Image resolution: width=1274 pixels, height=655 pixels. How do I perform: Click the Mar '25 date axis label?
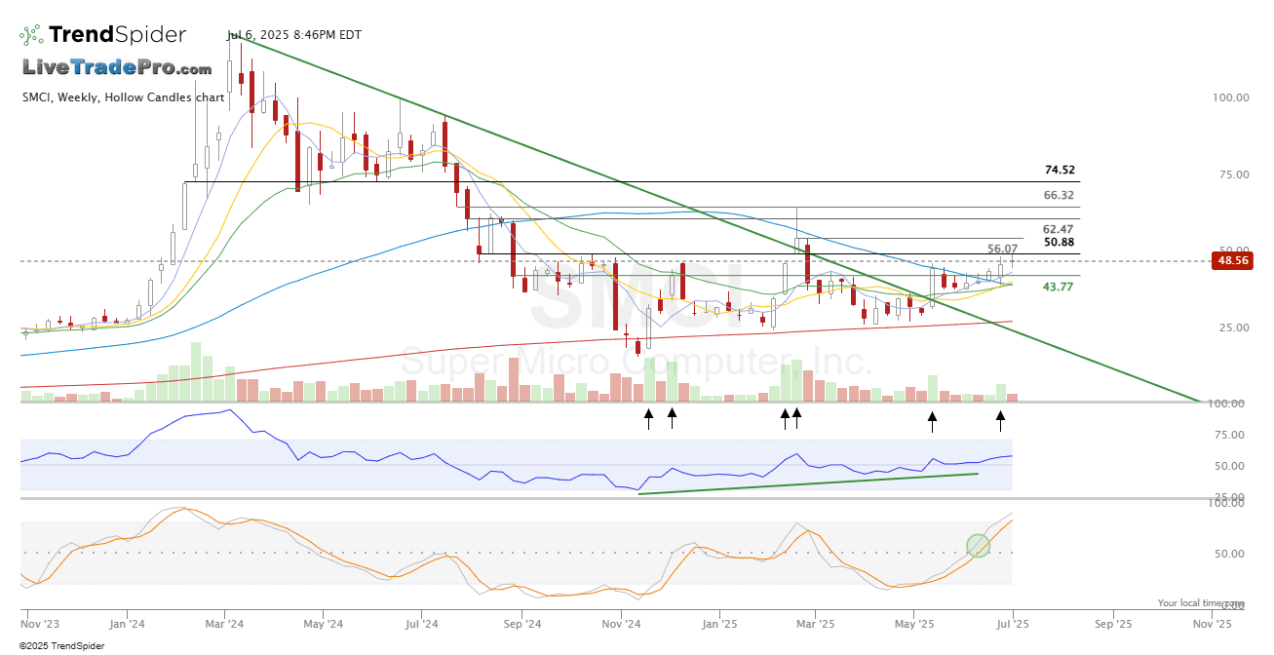pos(817,622)
